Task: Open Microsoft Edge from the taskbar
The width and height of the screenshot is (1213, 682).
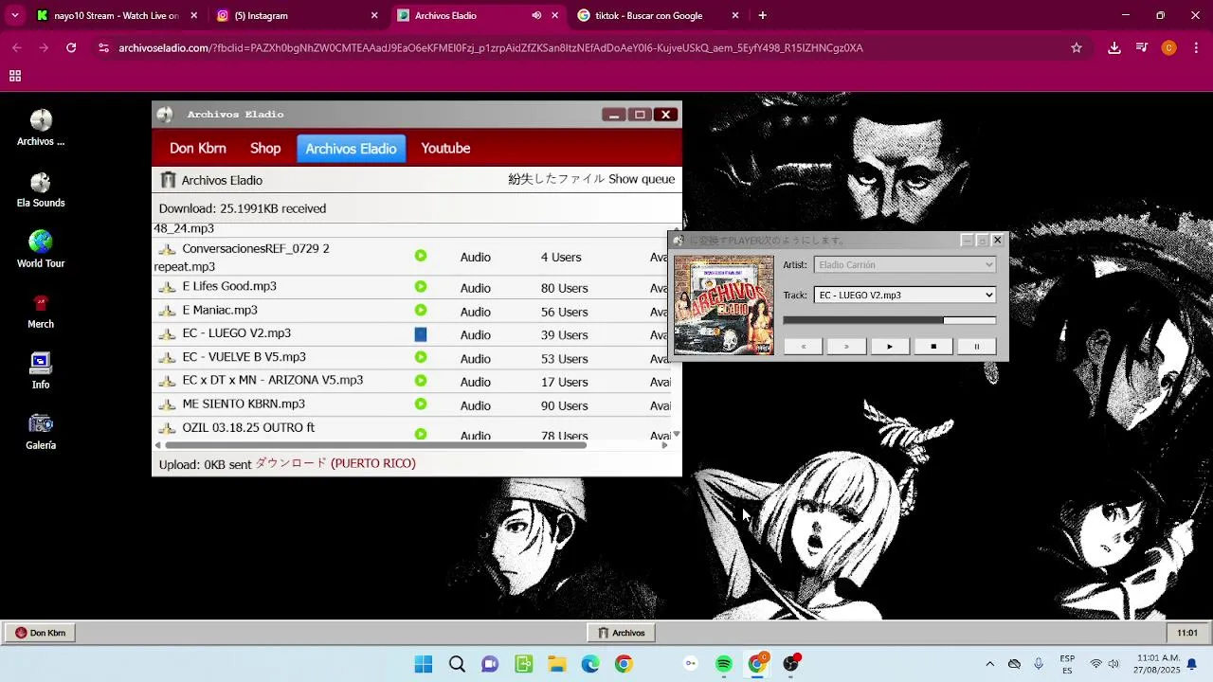Action: (x=590, y=664)
